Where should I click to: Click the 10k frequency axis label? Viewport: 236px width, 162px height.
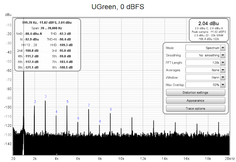tap(121, 159)
